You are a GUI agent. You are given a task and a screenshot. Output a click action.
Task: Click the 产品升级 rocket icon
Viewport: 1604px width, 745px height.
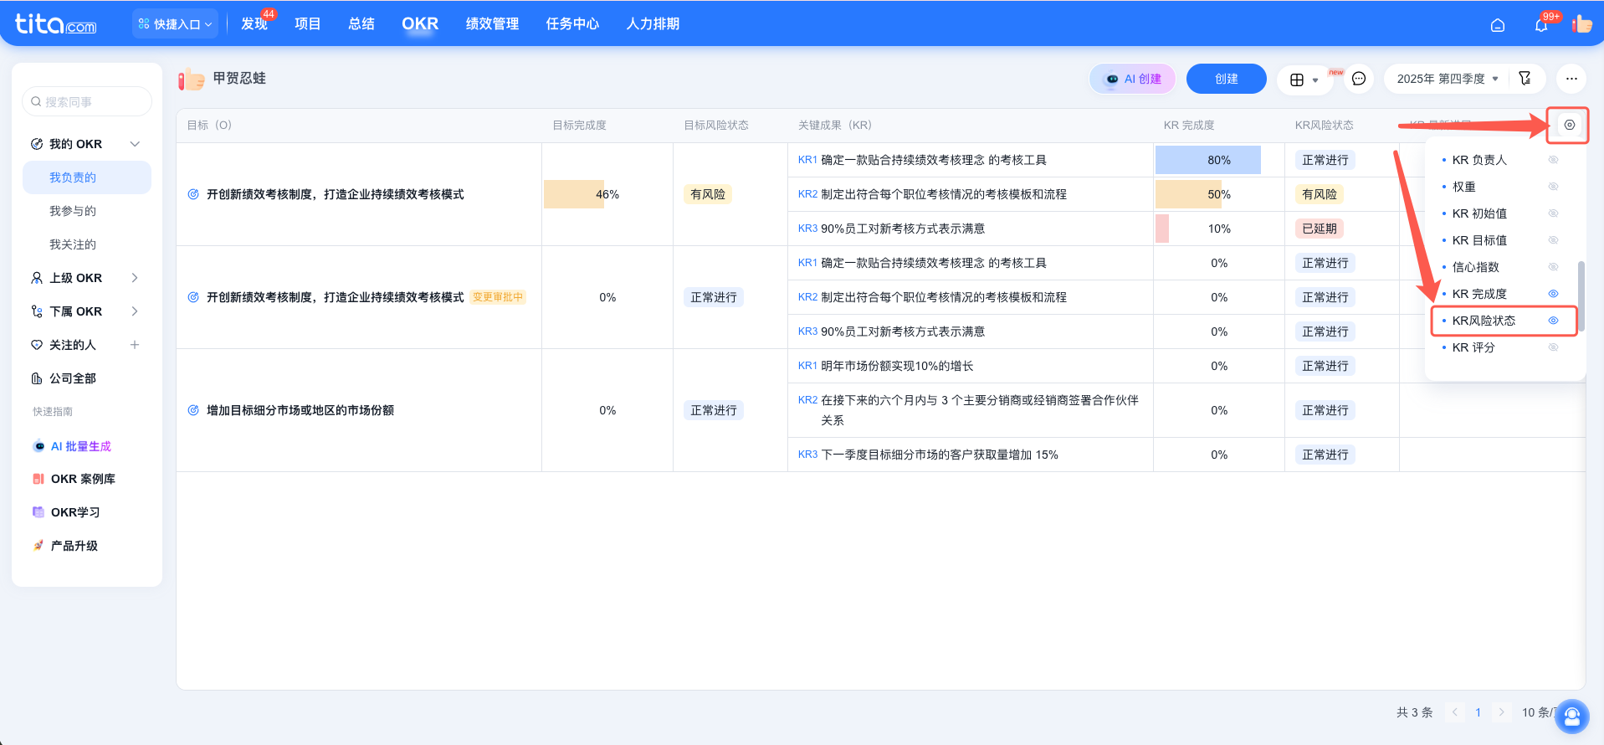[38, 546]
